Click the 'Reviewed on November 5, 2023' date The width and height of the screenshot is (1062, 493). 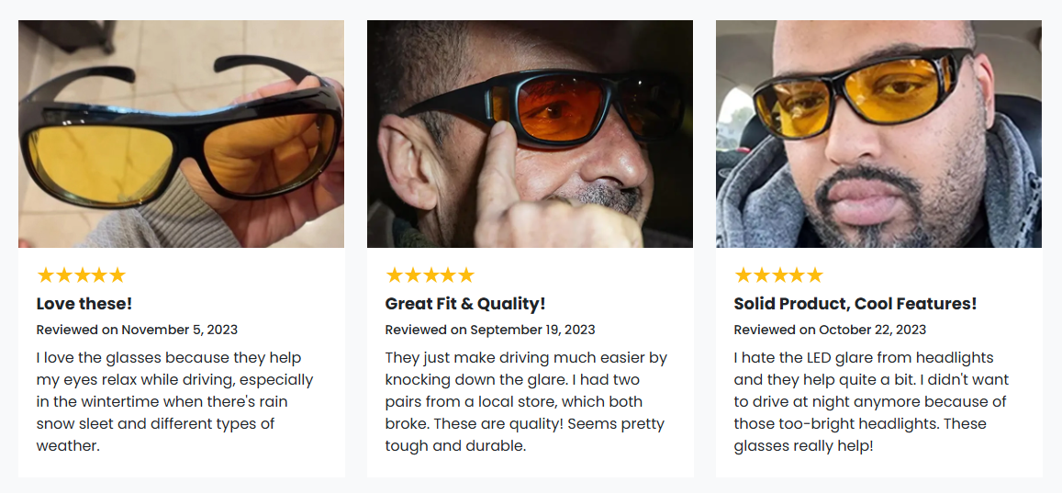[x=137, y=330]
